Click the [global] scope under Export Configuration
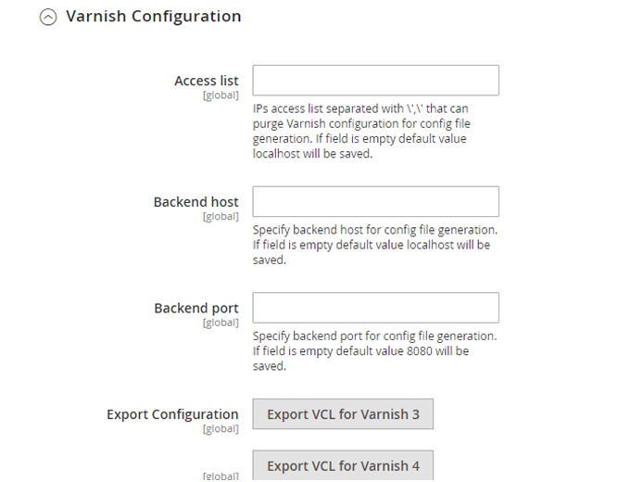Viewport: 643px width, 482px height. (221, 429)
